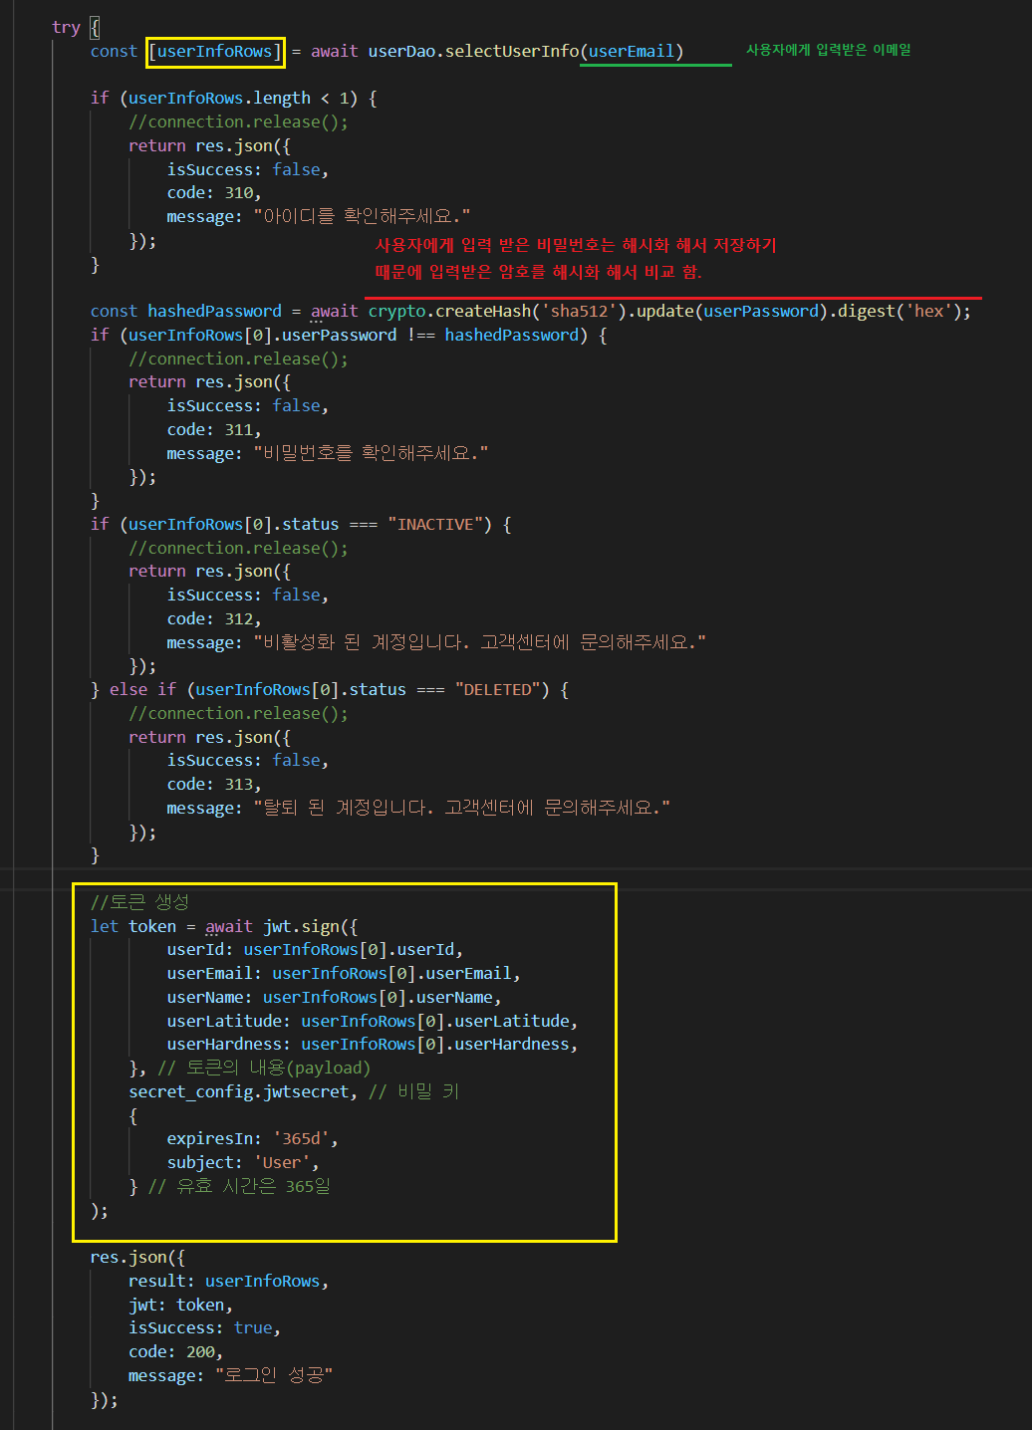Click the 'result: userInfoRows' line
This screenshot has height=1430, width=1032.
pyautogui.click(x=229, y=1282)
